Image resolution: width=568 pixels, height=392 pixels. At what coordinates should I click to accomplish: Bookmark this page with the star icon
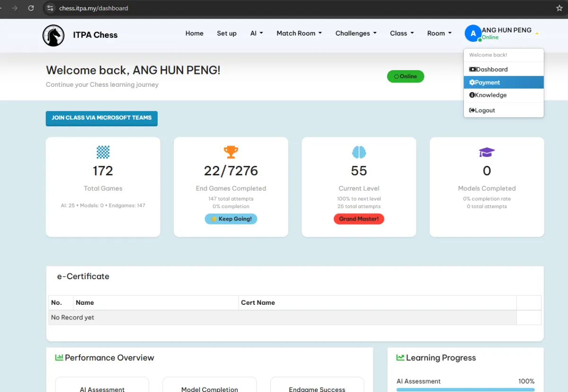[x=559, y=8]
